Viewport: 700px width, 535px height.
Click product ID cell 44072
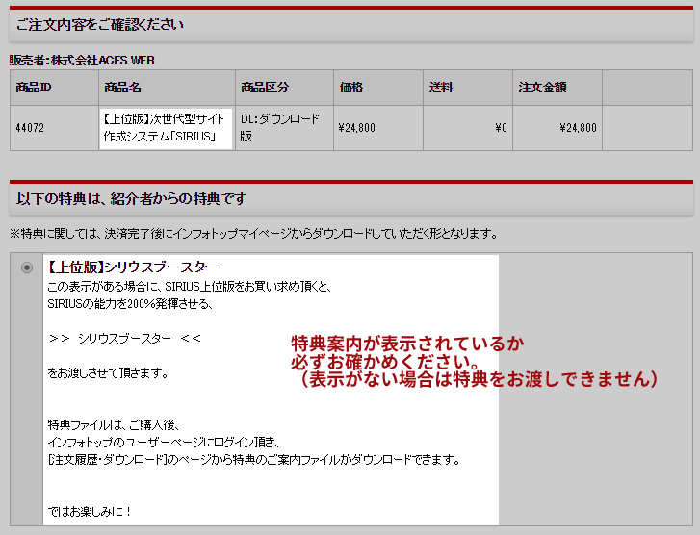(x=55, y=128)
